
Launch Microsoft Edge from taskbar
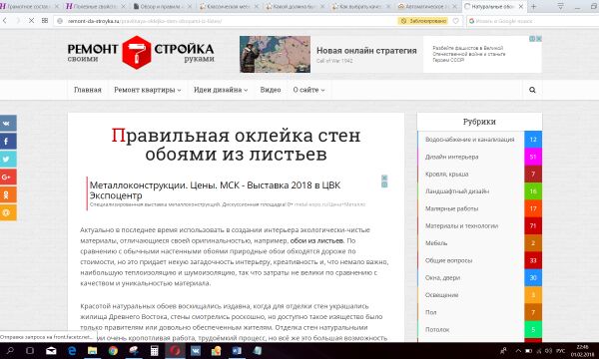(x=72, y=350)
